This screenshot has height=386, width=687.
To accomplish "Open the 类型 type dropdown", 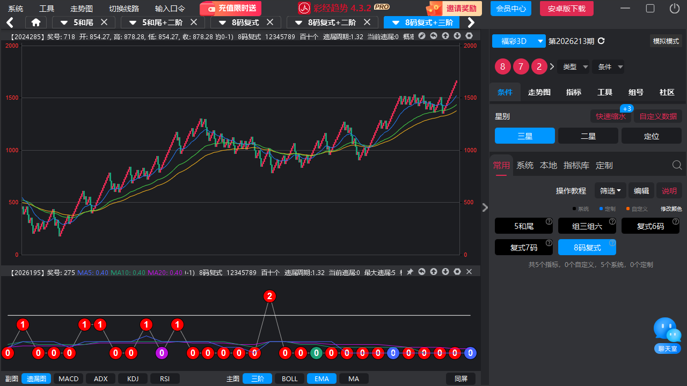I will coord(574,67).
